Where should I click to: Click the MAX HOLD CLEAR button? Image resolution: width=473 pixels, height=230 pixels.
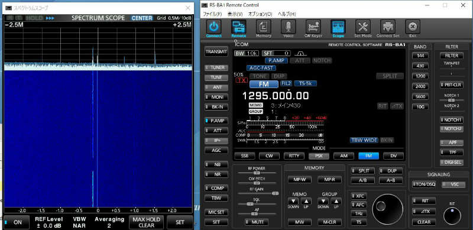click(x=147, y=222)
